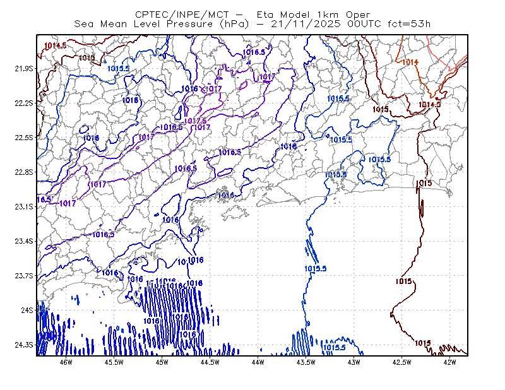Select the purple 1017.5 isobar label
This screenshot has height=390, width=505.
(x=195, y=121)
